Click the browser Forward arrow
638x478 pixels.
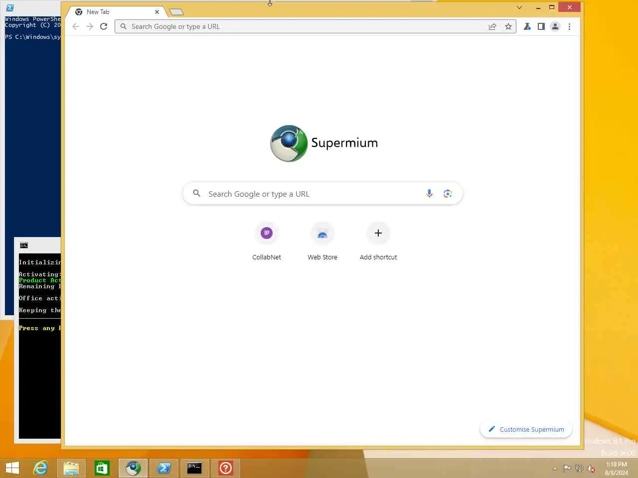[x=90, y=26]
